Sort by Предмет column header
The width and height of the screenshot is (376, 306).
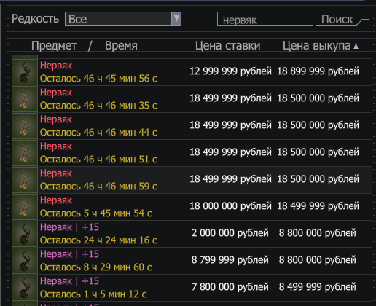54,46
